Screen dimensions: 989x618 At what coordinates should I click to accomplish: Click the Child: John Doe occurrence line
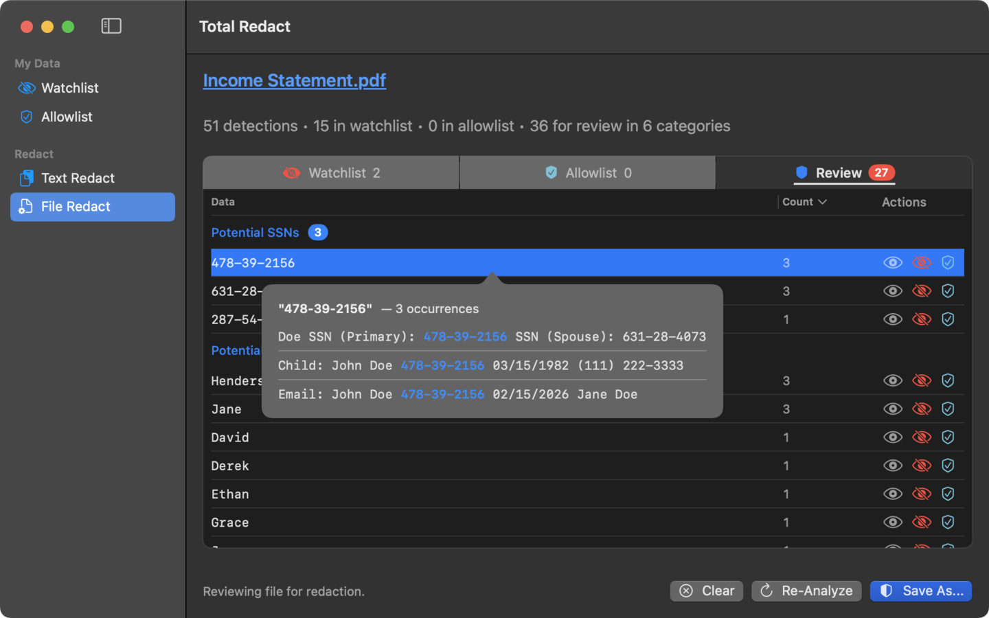(481, 365)
